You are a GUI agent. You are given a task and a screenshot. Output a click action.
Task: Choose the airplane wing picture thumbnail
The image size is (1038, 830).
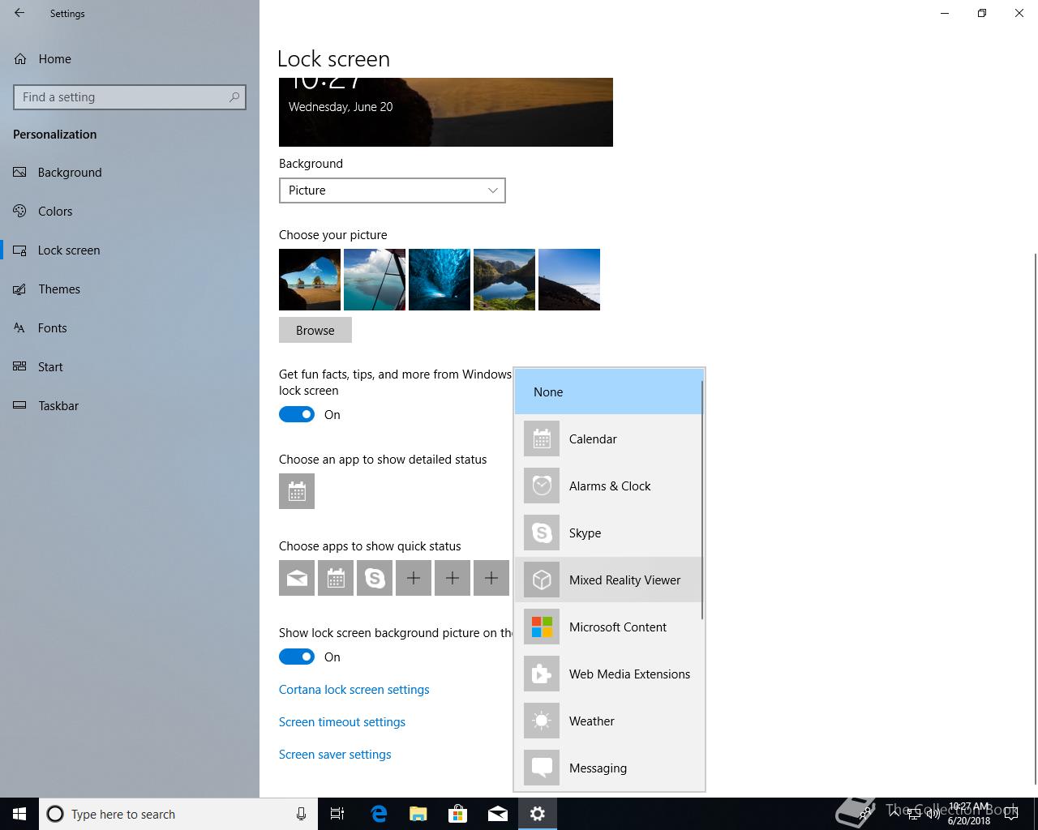(375, 280)
